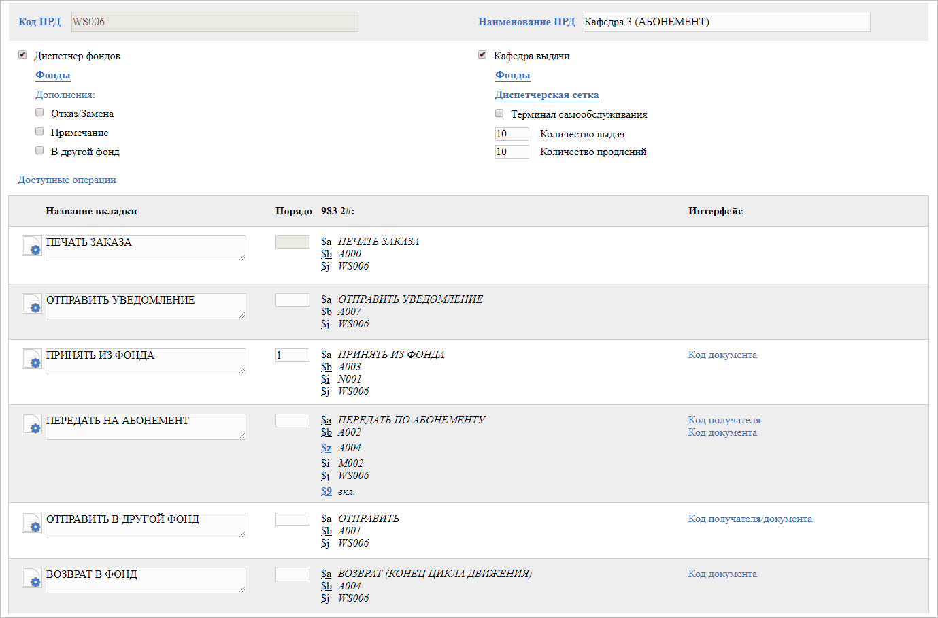Expand the Доступные операции section
This screenshot has height=618, width=938.
pos(67,180)
